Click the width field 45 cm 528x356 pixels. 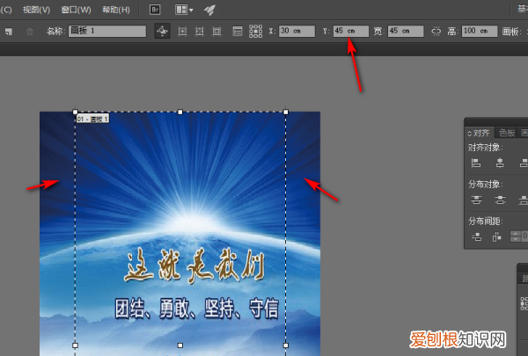(406, 31)
